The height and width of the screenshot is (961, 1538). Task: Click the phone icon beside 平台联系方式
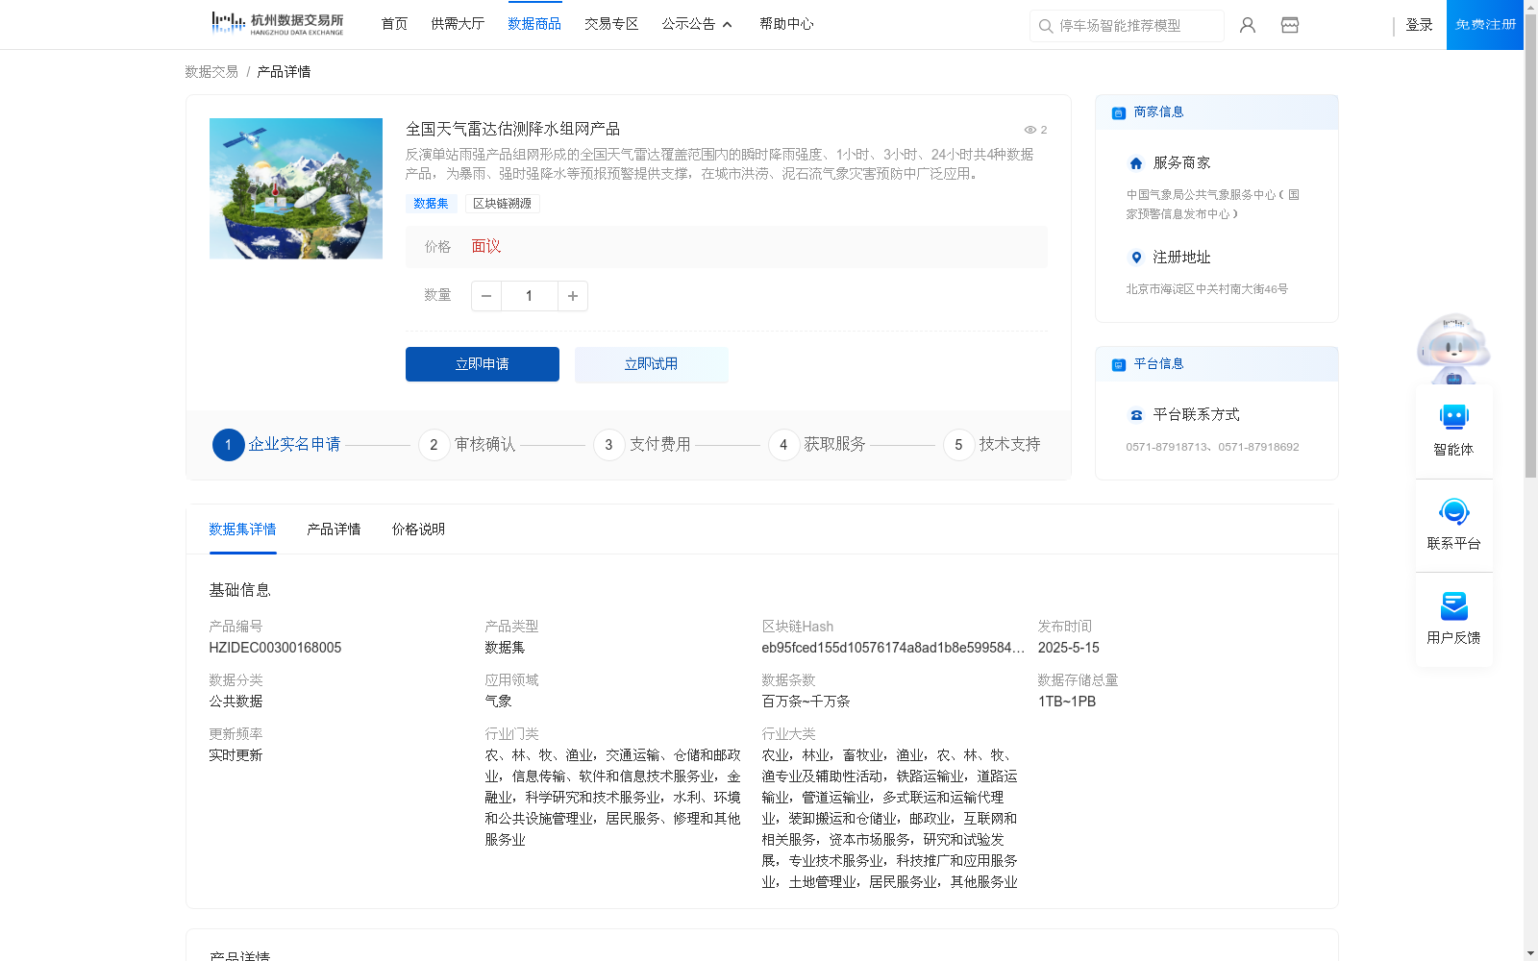click(1135, 414)
